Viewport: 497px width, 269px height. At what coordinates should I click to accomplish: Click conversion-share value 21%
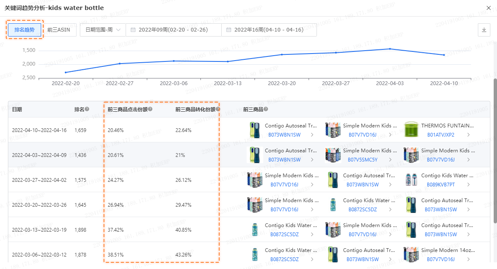(180, 155)
